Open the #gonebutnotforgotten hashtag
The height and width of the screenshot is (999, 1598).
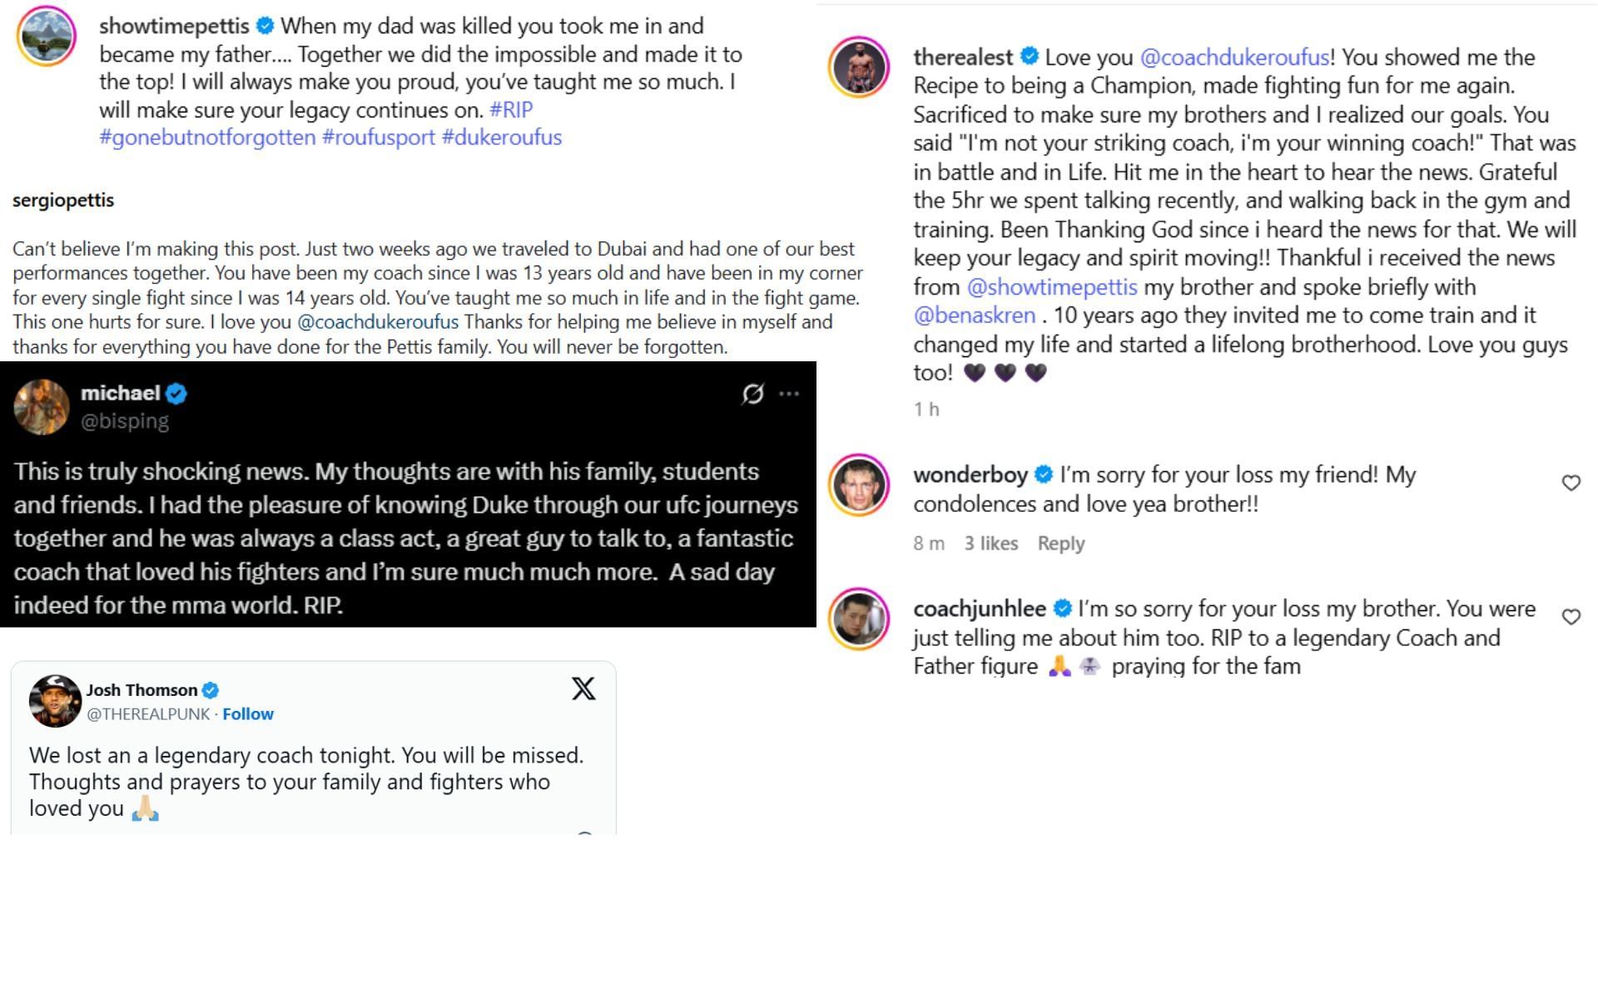coord(207,137)
